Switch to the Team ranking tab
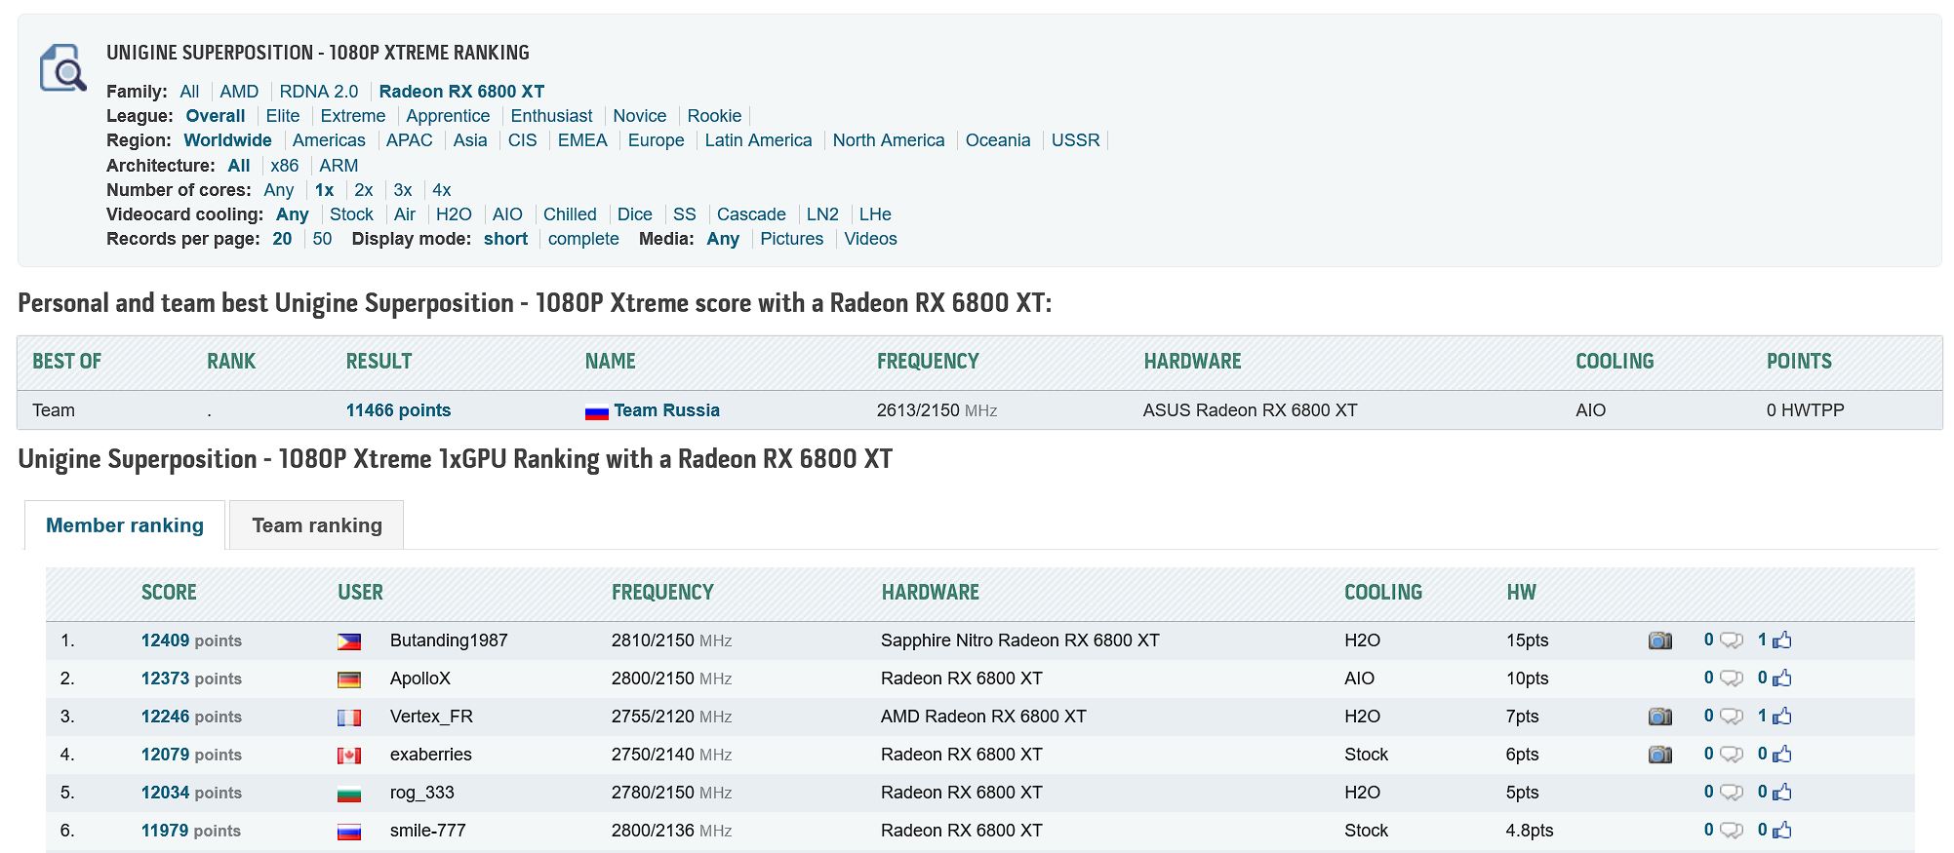 [317, 525]
